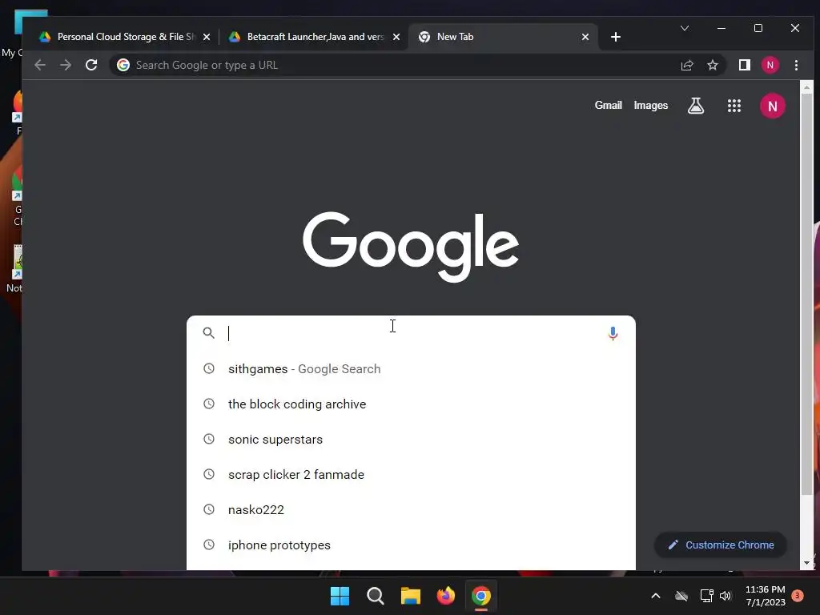The image size is (820, 615).
Task: Click the Chrome taskbar icon
Action: [x=481, y=596]
